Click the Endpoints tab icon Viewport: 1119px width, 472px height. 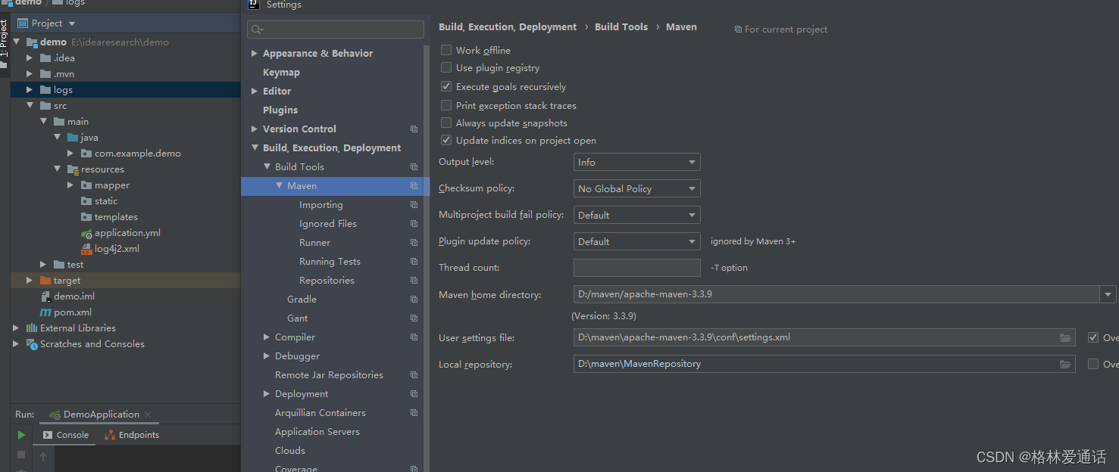point(110,435)
